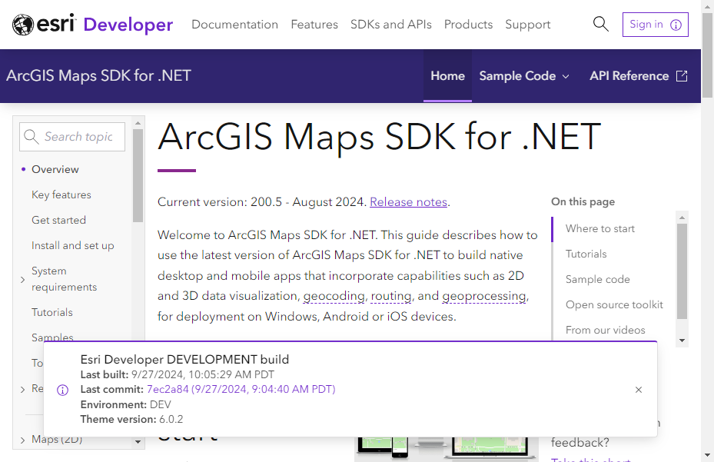
Task: Expand the Maps (2D) section chevron
Action: (x=23, y=440)
